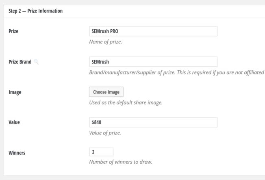Click the 'Prize Brand' label text

tap(20, 62)
